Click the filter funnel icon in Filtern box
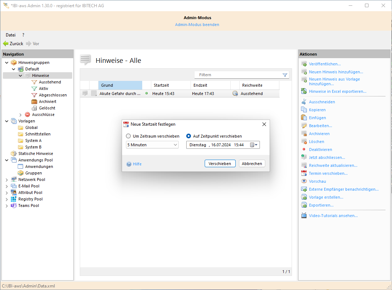 coord(285,75)
